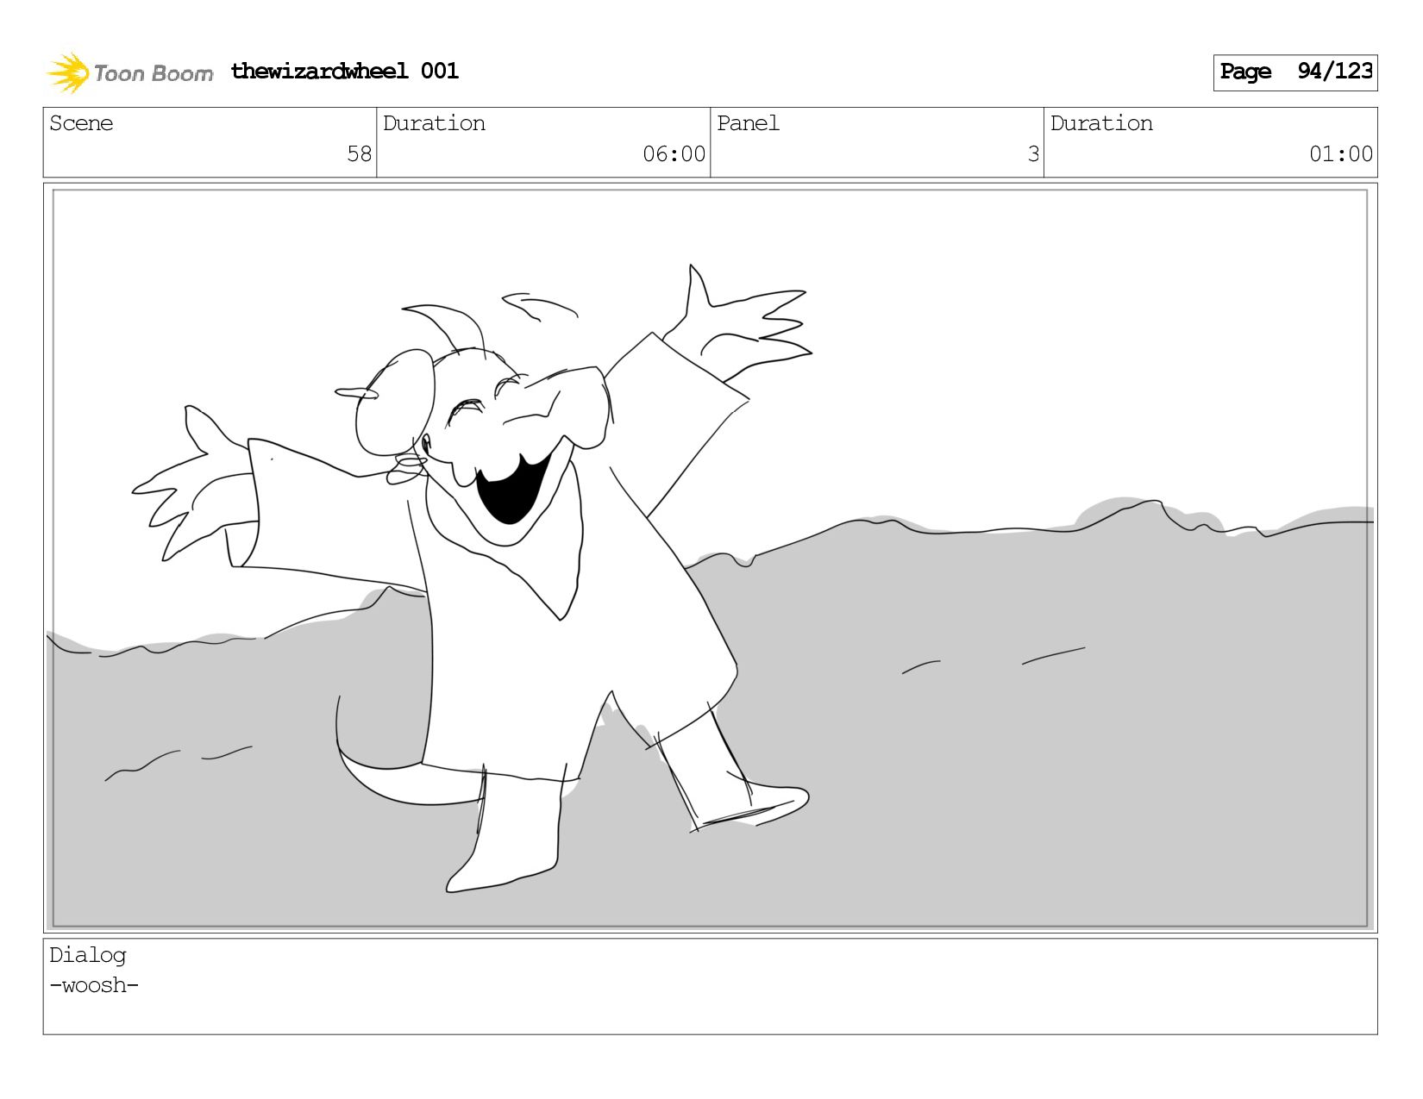
Task: Click the scene duration value '06:00'
Action: [x=674, y=154]
